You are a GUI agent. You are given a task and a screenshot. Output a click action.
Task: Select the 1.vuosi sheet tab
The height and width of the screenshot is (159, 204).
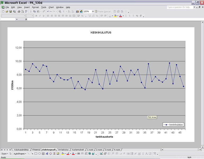pos(90,149)
